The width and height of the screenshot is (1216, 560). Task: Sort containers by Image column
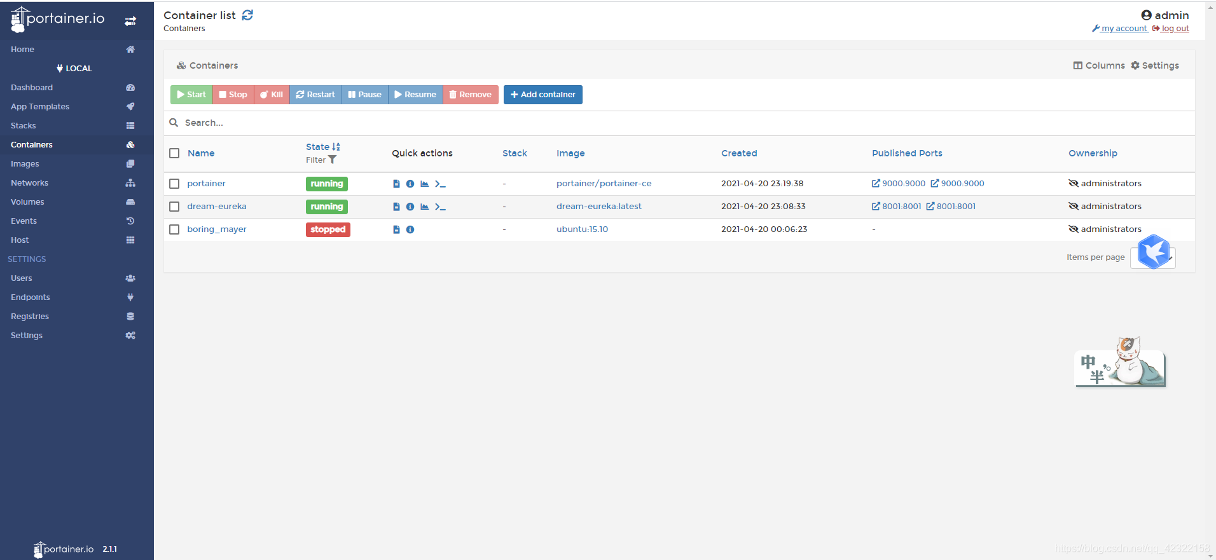pyautogui.click(x=570, y=153)
